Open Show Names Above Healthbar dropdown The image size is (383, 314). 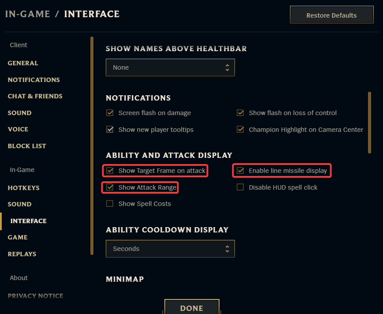(x=170, y=67)
